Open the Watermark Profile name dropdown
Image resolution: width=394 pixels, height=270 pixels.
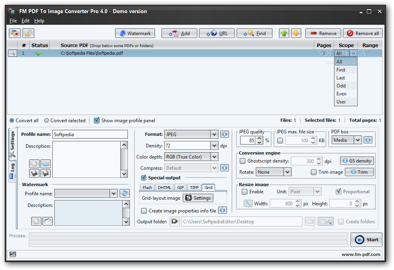pyautogui.click(x=113, y=193)
